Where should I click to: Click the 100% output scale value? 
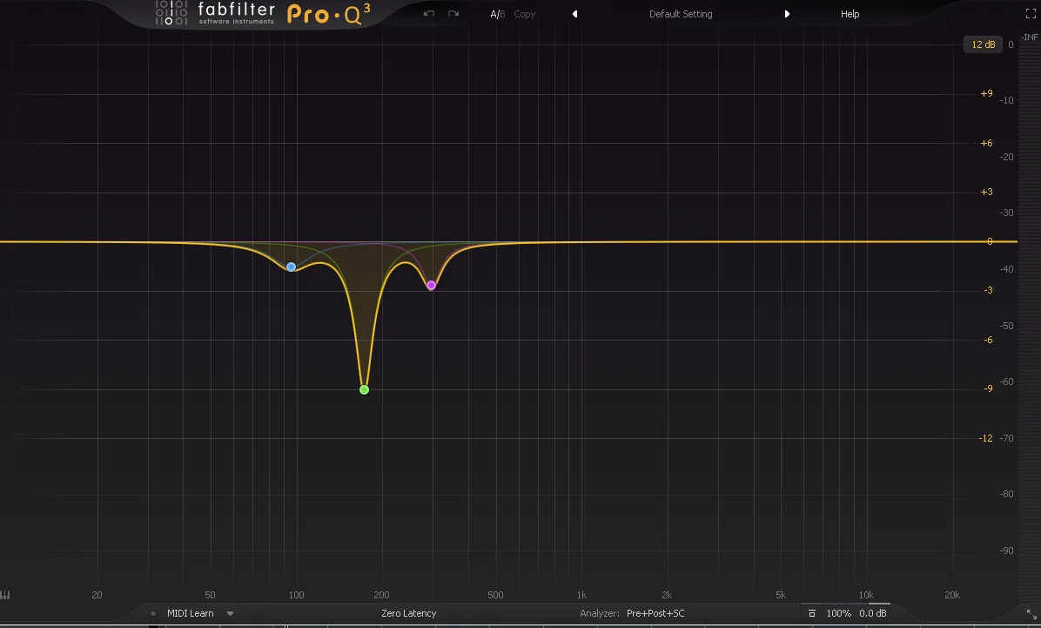coord(838,613)
